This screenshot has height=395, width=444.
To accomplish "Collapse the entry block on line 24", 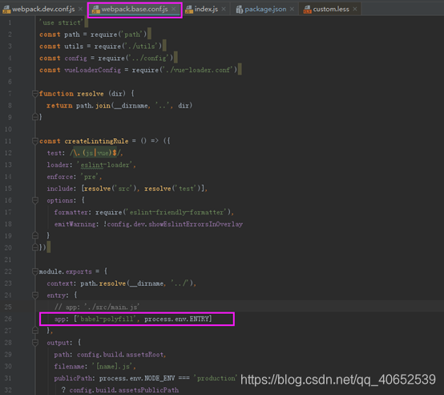I will tap(35, 295).
